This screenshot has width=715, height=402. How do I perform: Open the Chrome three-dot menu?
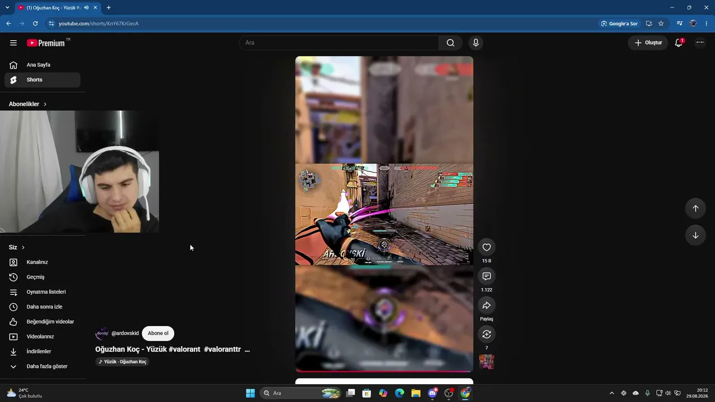707,23
